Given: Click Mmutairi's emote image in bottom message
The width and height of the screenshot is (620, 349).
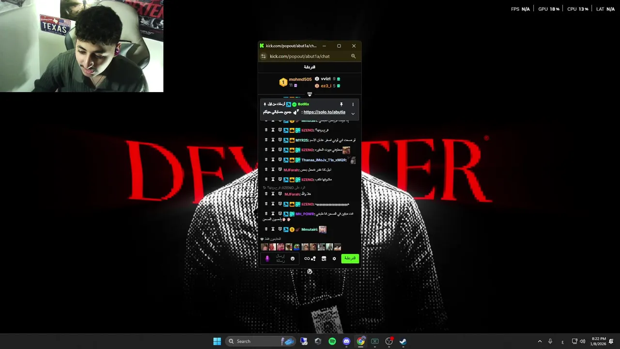Looking at the screenshot, I should [x=323, y=229].
